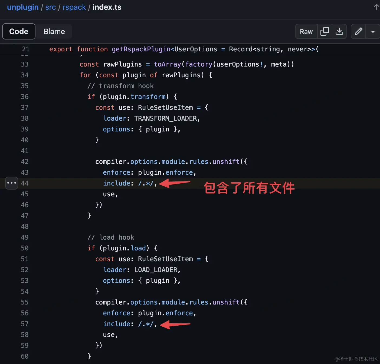The height and width of the screenshot is (364, 380).
Task: Select line number 36
Action: (x=25, y=97)
